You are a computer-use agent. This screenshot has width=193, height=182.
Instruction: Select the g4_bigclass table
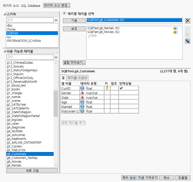30,120
